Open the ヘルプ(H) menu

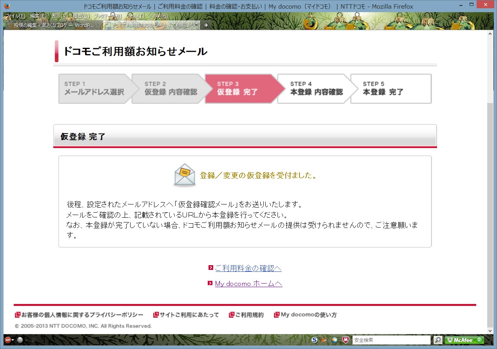158,16
